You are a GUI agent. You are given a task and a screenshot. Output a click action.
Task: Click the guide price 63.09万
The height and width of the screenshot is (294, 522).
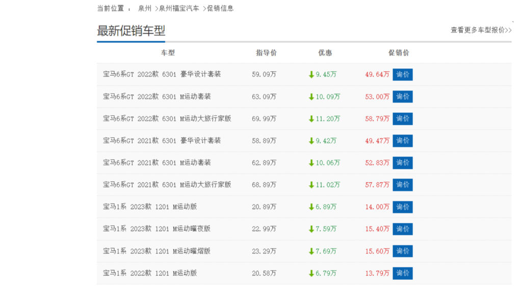(x=264, y=96)
